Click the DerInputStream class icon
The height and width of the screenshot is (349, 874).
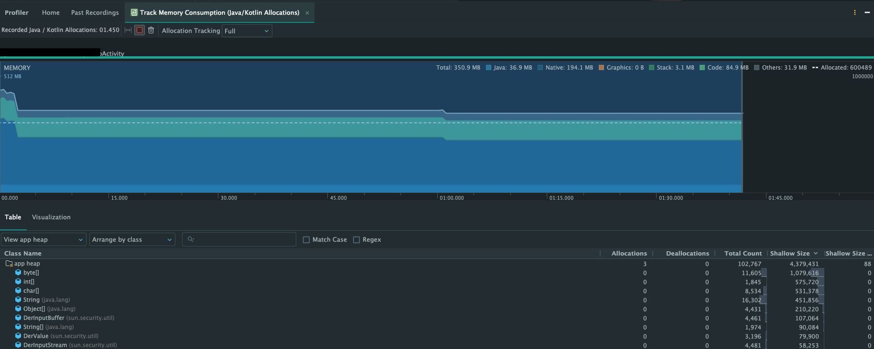pyautogui.click(x=18, y=345)
